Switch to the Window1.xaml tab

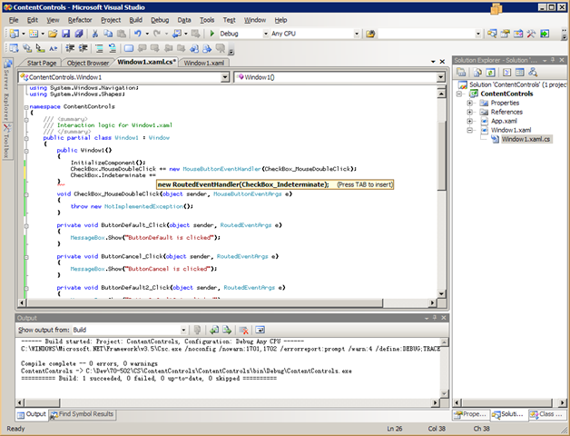point(203,63)
